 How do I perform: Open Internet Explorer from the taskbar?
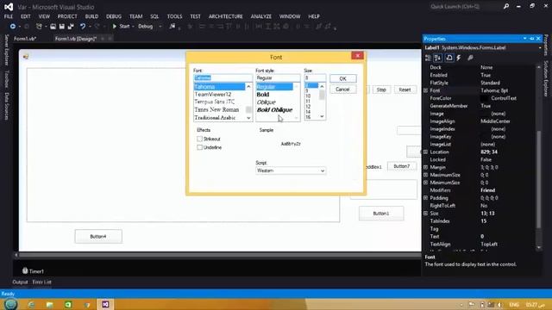[x=31, y=304]
